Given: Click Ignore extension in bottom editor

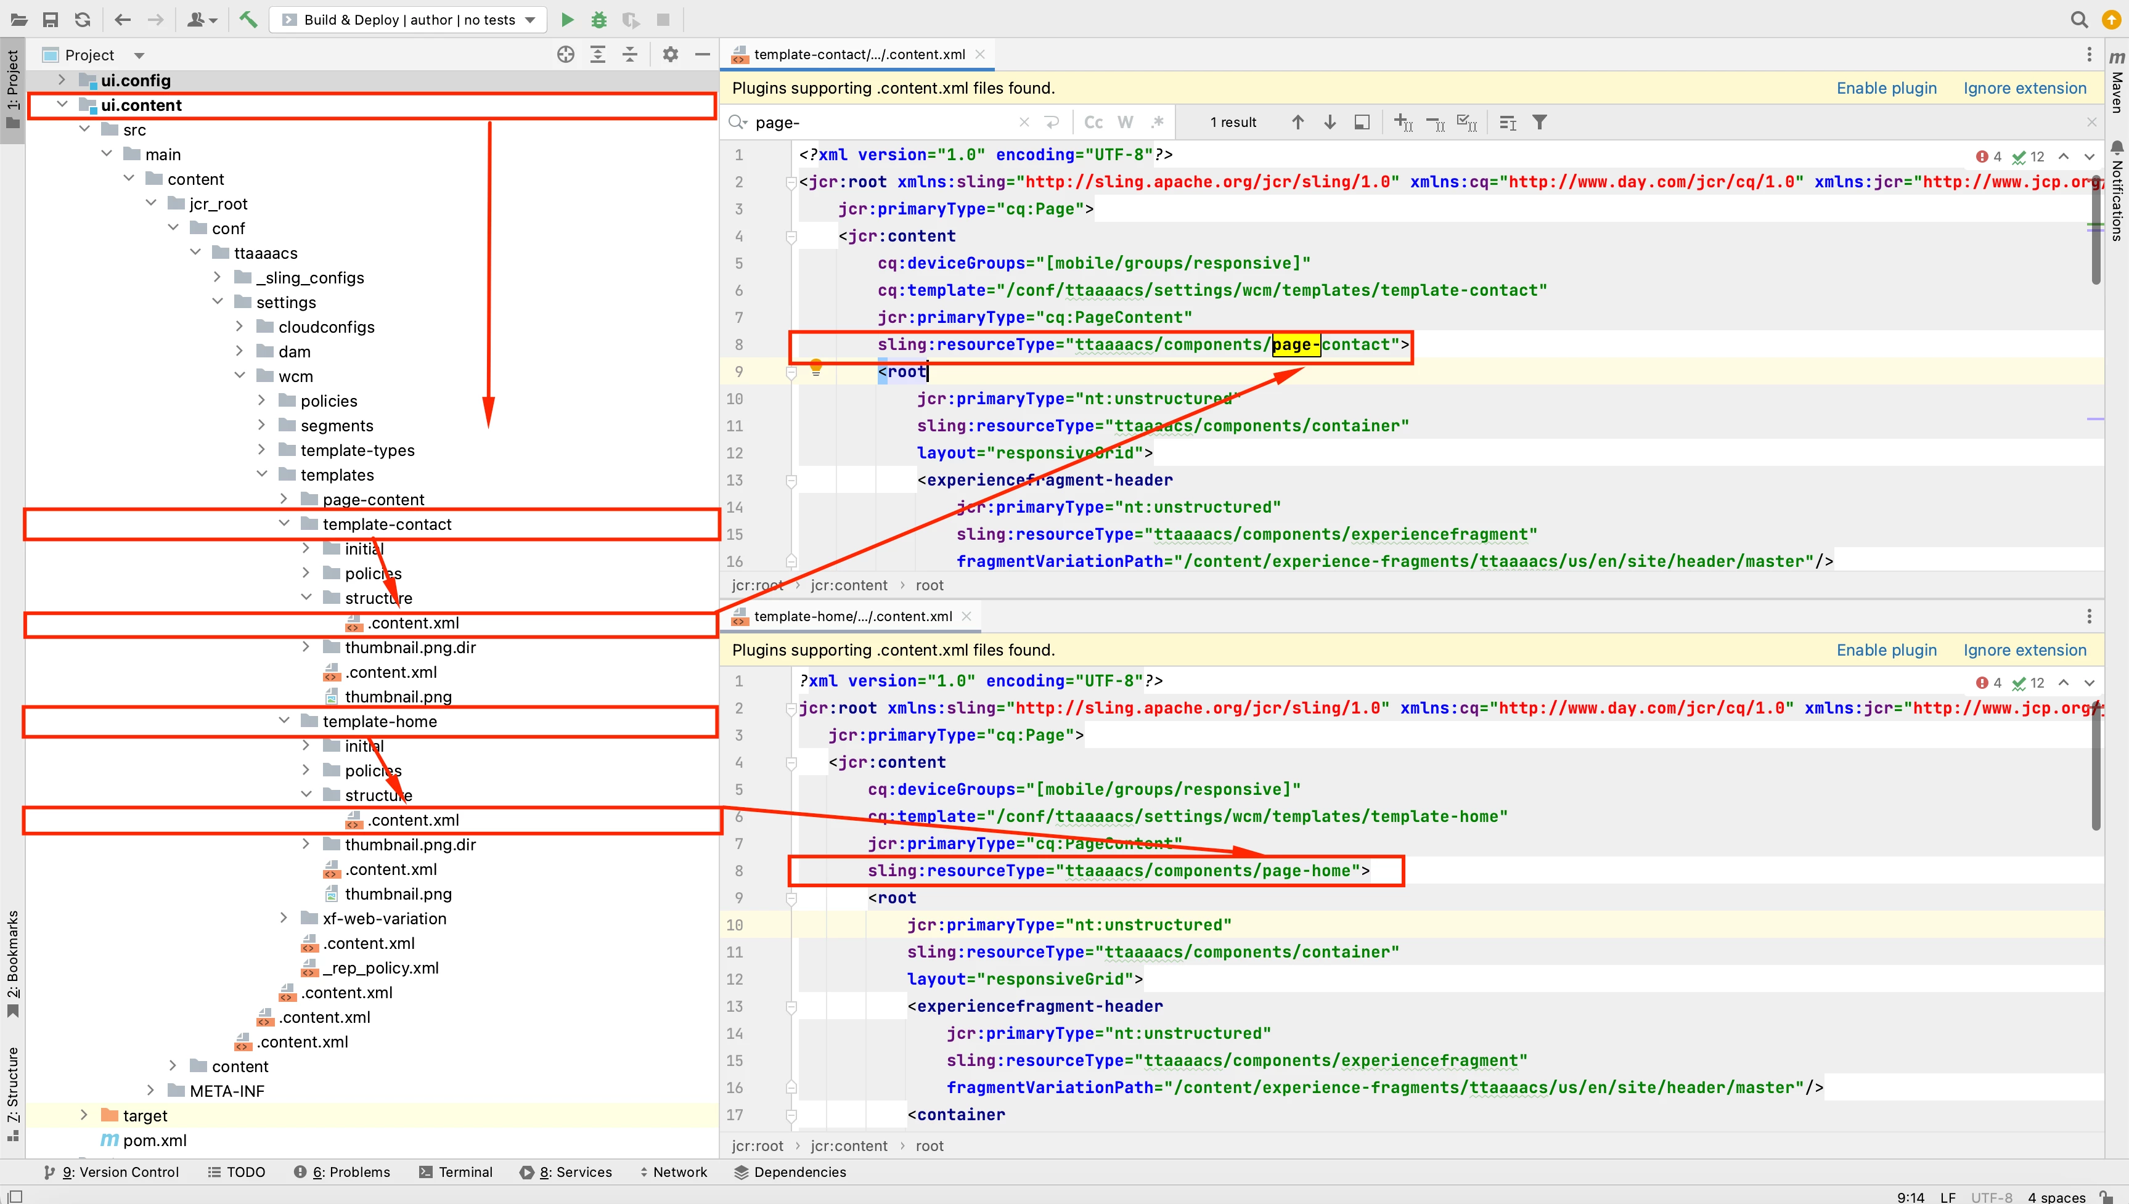Looking at the screenshot, I should pyautogui.click(x=2024, y=650).
